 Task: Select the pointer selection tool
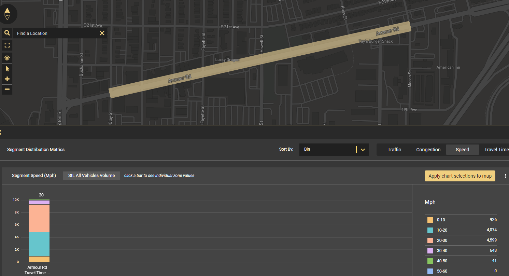(x=7, y=69)
